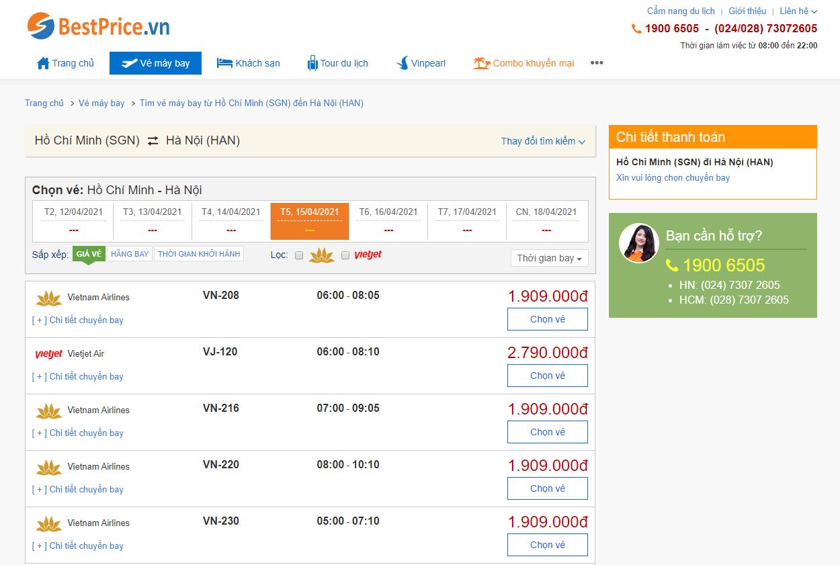Viewport: 840px width, 565px height.
Task: Select date tab T3, 13/04/2021
Action: pos(152,221)
